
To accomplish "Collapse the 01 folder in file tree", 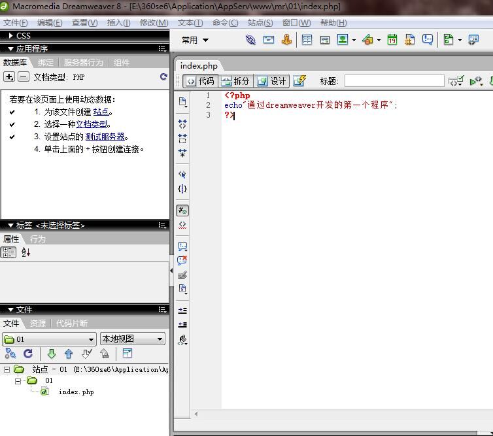I will coord(18,381).
